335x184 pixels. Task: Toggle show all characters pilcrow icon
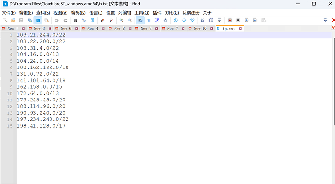149,20
